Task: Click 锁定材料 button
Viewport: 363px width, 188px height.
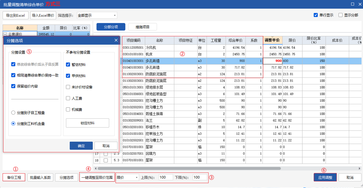Action: 87,123
